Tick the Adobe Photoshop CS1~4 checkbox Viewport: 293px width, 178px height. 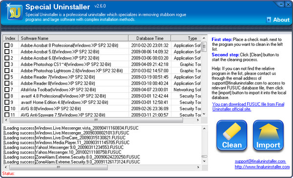[x=7, y=64]
